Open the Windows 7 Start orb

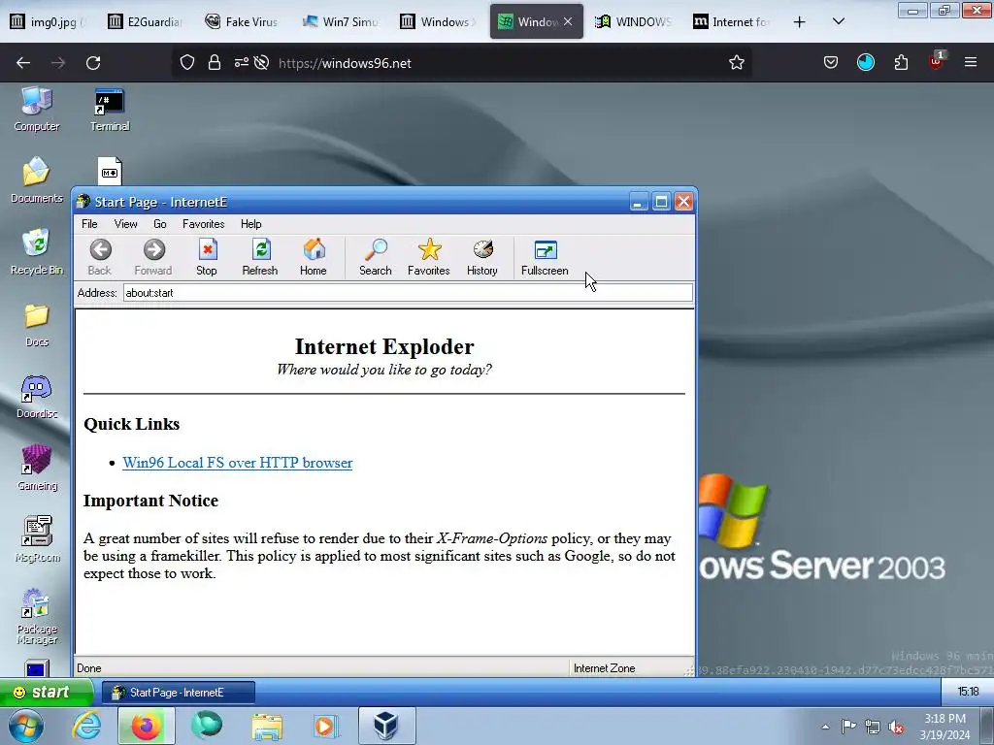(x=25, y=726)
